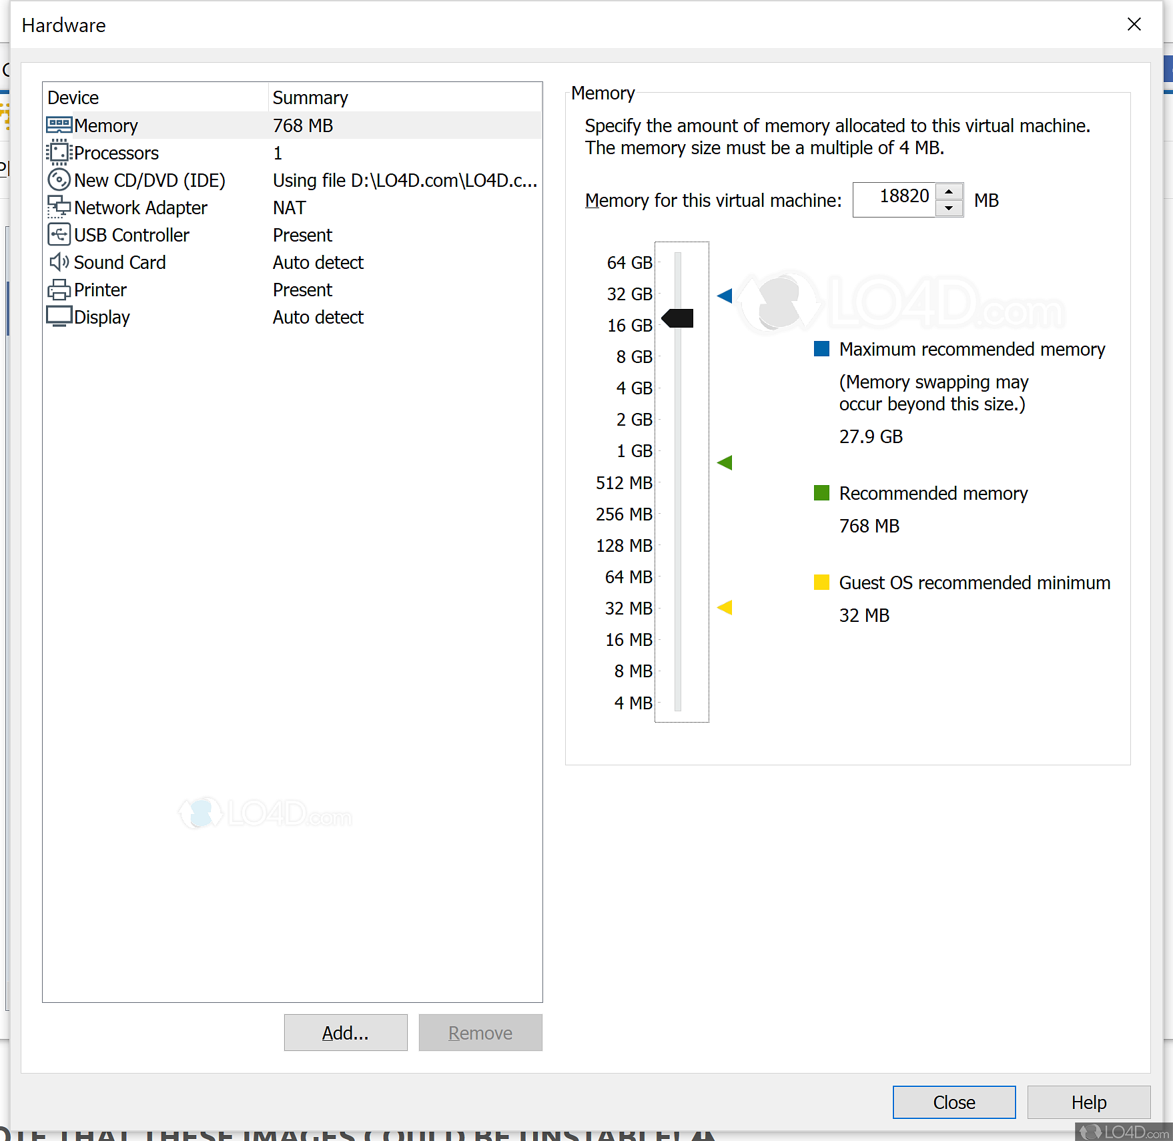Click the Printer icon
This screenshot has height=1141, width=1173.
coord(59,289)
